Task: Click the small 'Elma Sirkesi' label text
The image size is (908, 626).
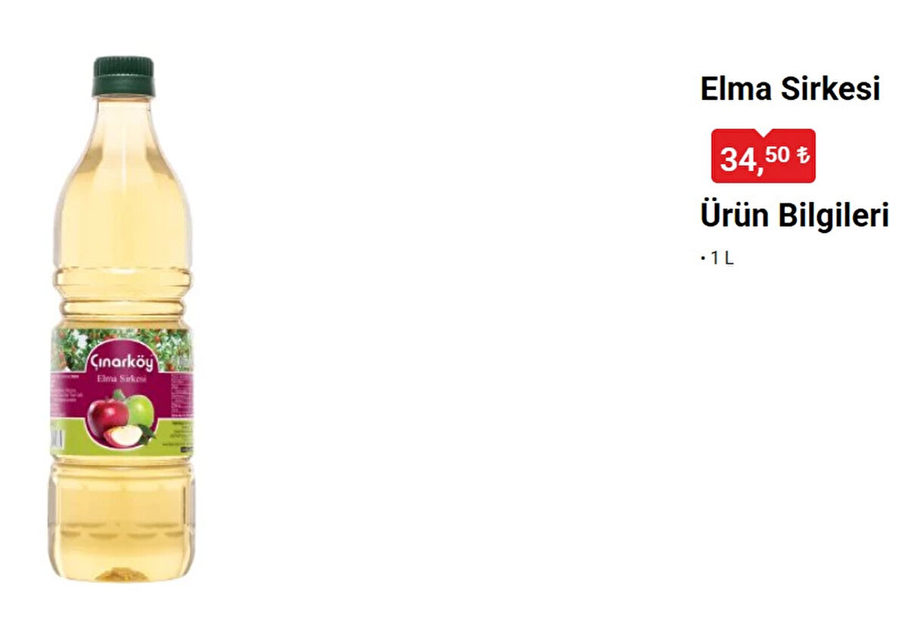Action: [x=122, y=380]
